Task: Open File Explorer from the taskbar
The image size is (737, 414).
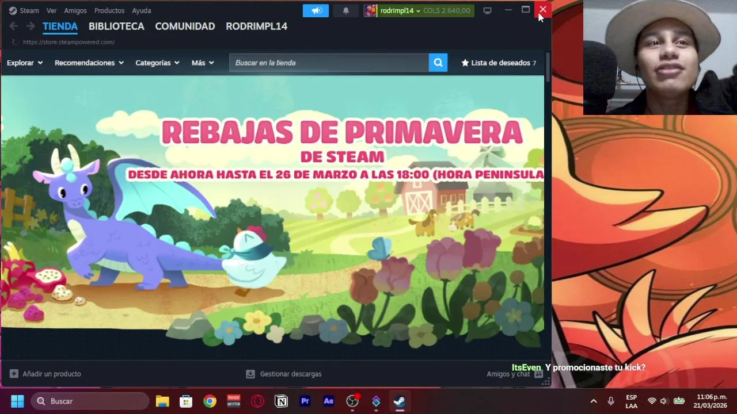Action: pyautogui.click(x=162, y=401)
